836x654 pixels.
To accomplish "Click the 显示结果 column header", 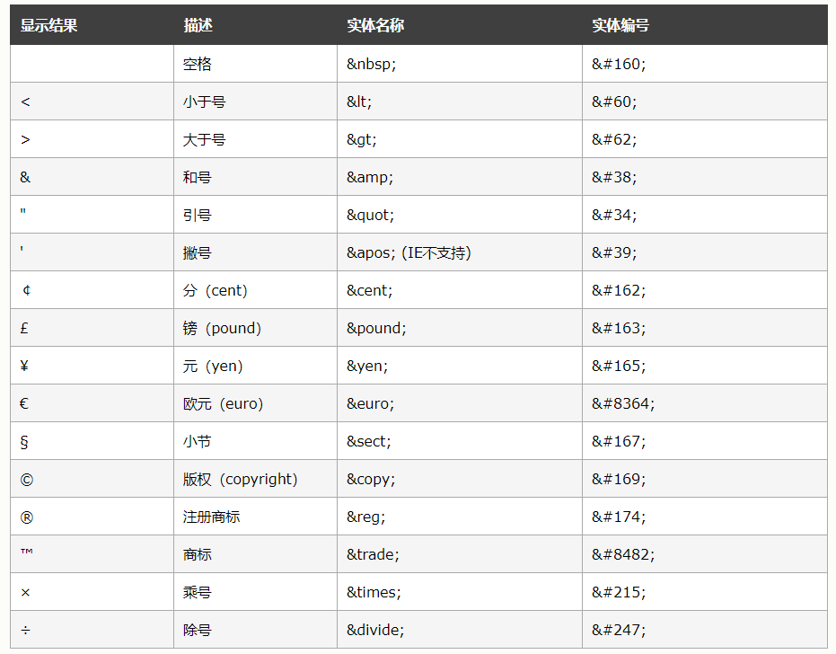I will [x=49, y=25].
